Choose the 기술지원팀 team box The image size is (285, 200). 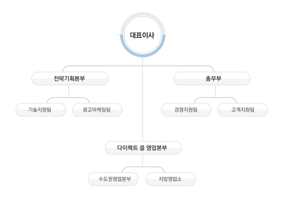click(40, 110)
